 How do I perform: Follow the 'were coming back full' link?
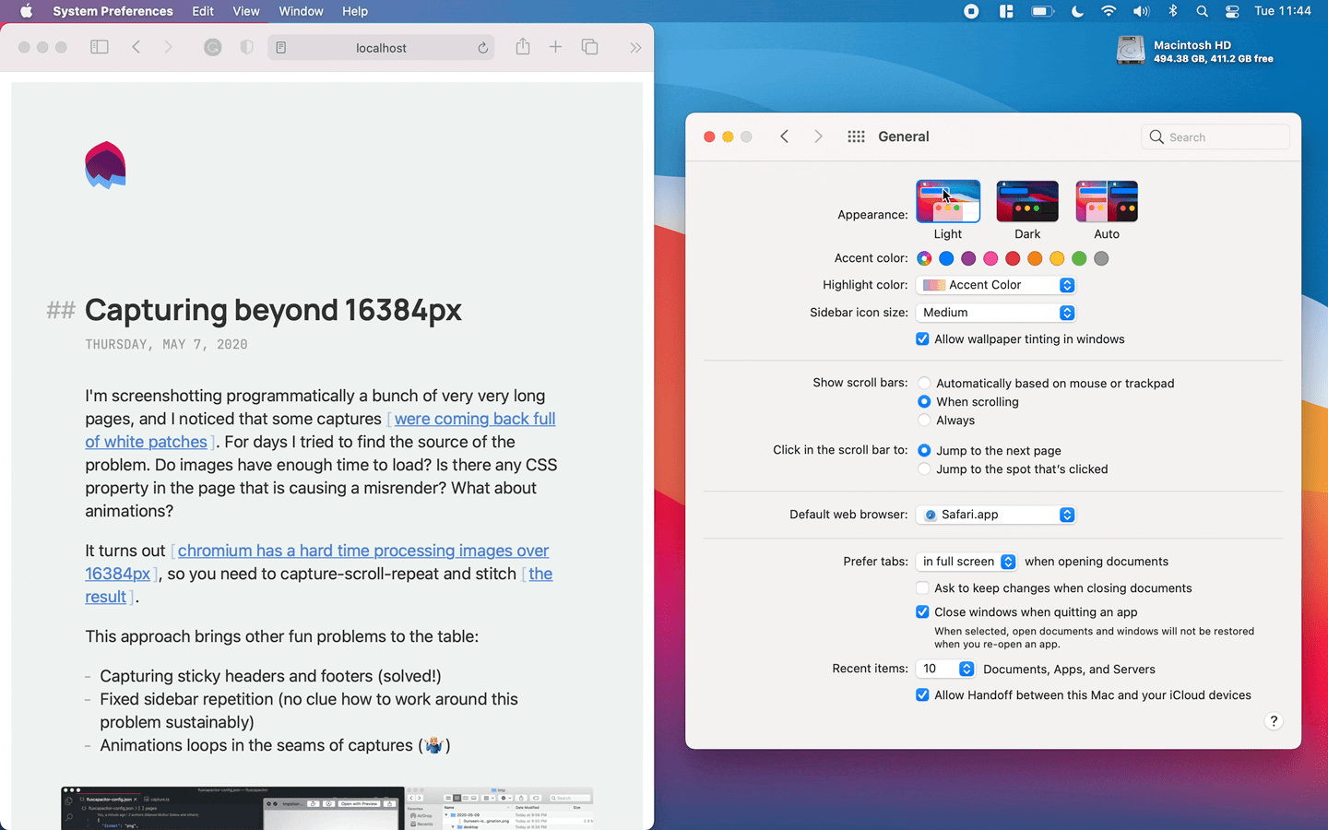click(x=474, y=419)
